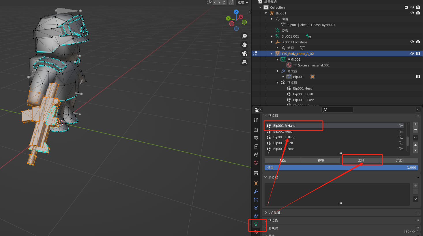Open the Physics properties tab icon
This screenshot has height=236, width=423.
click(256, 208)
